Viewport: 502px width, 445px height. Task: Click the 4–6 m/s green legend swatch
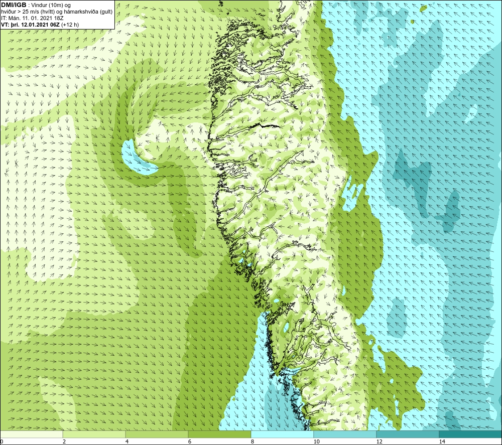tap(157, 434)
